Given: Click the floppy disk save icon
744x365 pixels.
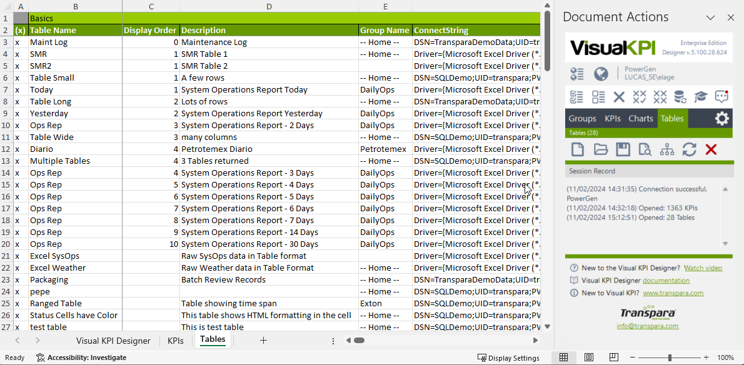Looking at the screenshot, I should click(x=623, y=149).
